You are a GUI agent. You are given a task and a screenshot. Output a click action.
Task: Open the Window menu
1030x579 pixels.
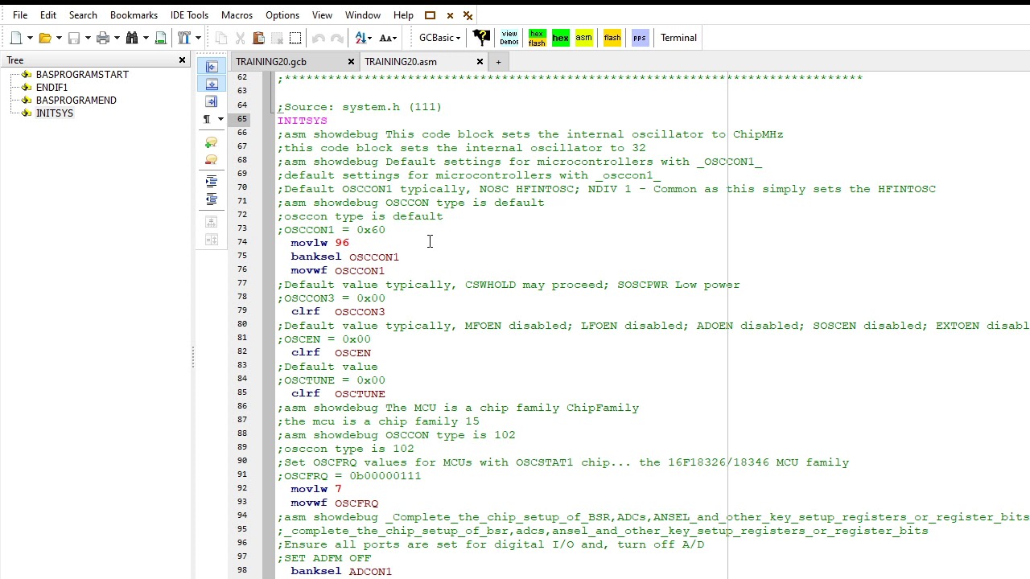(x=363, y=15)
